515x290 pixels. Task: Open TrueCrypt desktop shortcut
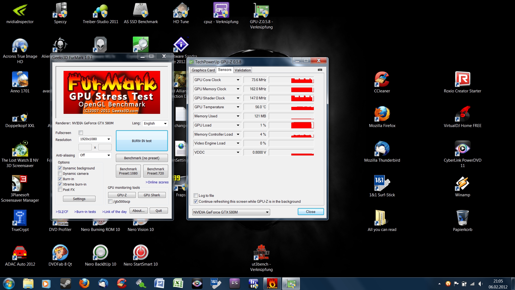[20, 221]
